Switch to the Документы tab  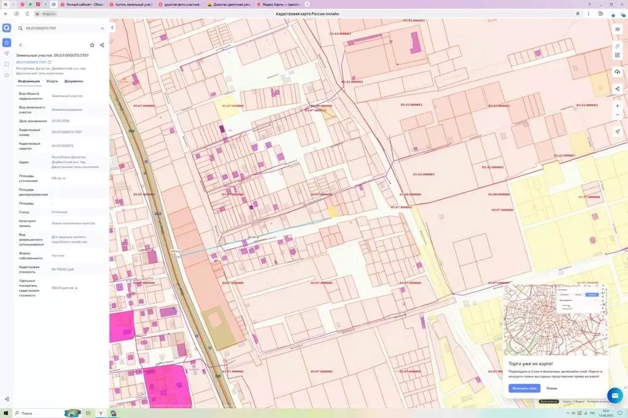[74, 81]
